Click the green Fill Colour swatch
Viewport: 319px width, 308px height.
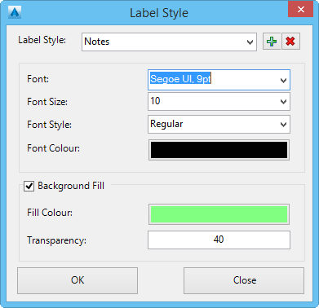click(x=219, y=214)
